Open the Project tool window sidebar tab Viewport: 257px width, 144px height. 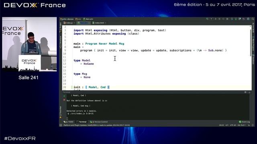pos(61,28)
